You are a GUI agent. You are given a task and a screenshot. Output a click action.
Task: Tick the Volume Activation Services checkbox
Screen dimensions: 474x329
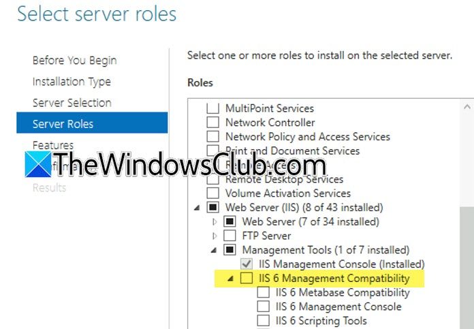coord(212,193)
